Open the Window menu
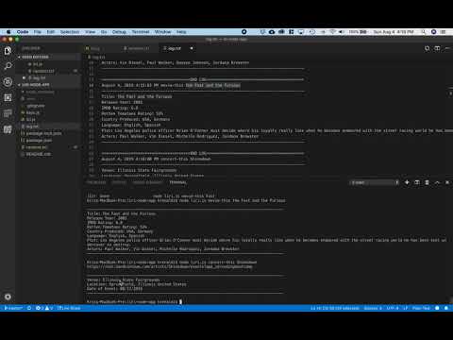Viewport: 453px width, 340px height. click(x=162, y=32)
